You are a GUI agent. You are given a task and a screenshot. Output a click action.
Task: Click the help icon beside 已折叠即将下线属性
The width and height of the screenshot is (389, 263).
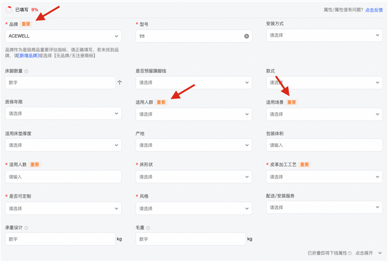tap(350, 253)
